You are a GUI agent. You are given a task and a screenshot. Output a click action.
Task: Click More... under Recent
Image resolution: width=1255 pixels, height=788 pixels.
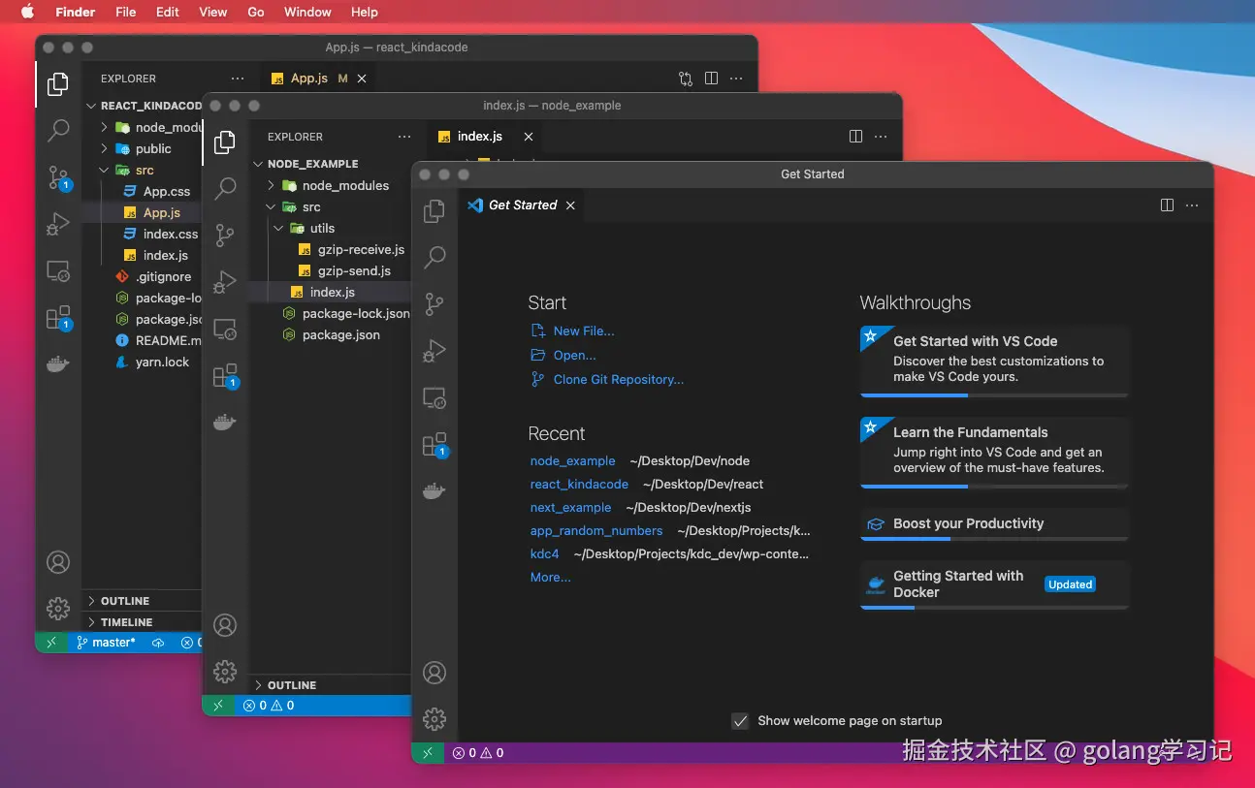click(550, 577)
